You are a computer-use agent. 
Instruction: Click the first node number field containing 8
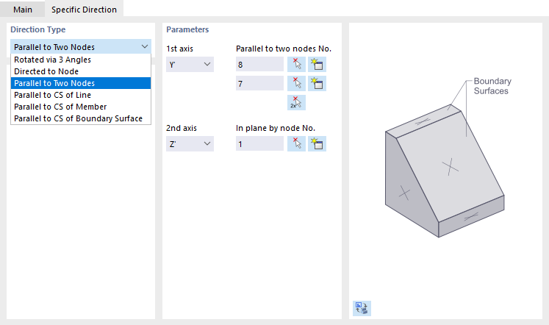coord(259,64)
